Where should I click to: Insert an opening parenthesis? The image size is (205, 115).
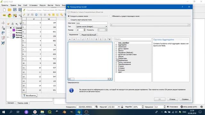101,39
